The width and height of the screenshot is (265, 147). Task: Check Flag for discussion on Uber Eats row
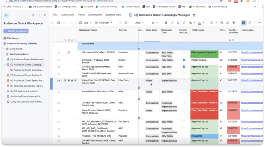coord(184,80)
